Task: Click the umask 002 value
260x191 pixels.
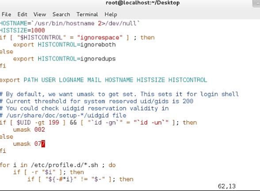Action: point(40,130)
